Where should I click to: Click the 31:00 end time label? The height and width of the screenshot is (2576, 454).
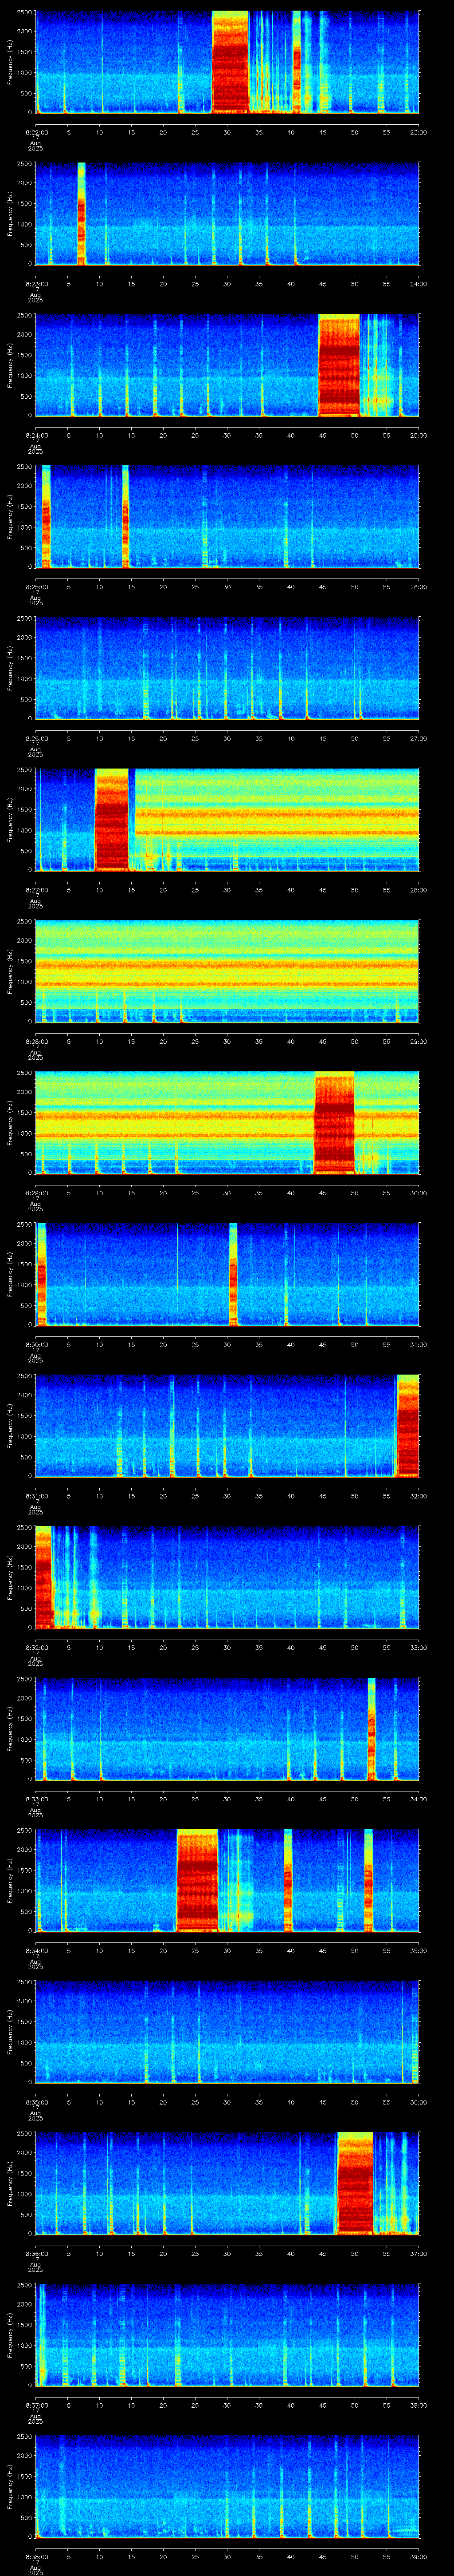(x=418, y=1344)
